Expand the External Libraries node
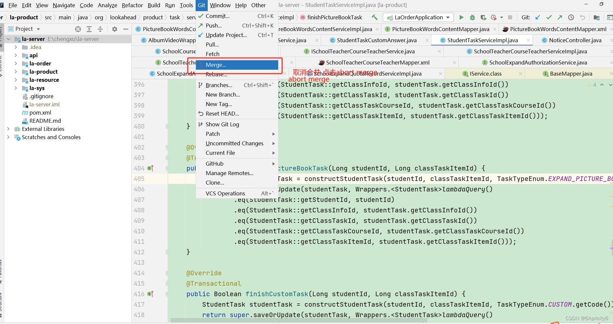Image resolution: width=613 pixels, height=324 pixels. 8,129
